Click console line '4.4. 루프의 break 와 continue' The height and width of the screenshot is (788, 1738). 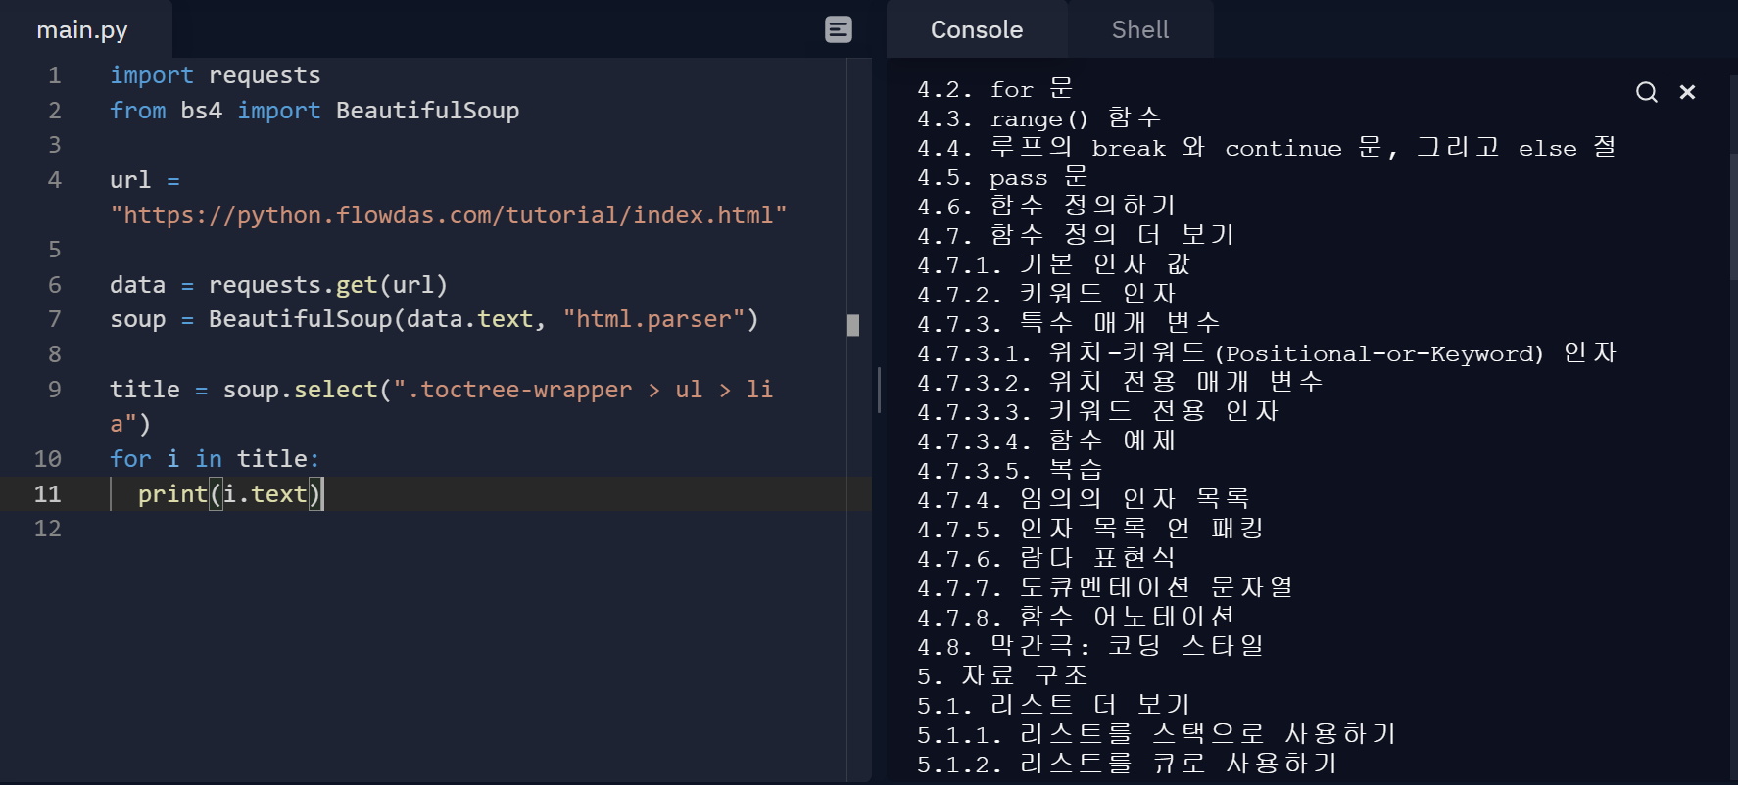click(x=1267, y=148)
